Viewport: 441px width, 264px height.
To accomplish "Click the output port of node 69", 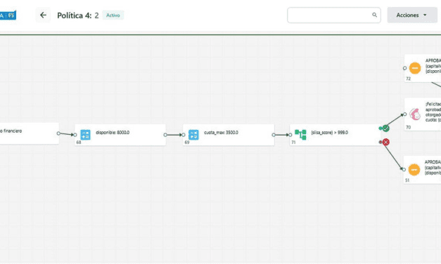I will click(x=274, y=135).
